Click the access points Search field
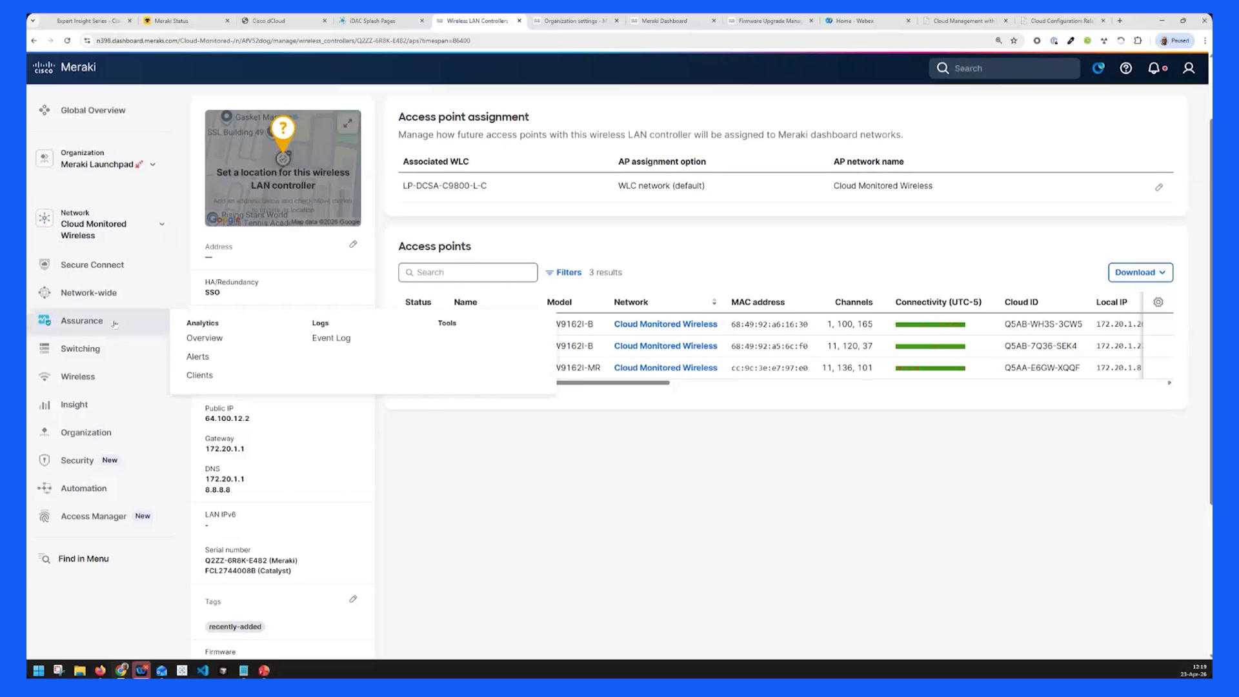 pyautogui.click(x=468, y=272)
